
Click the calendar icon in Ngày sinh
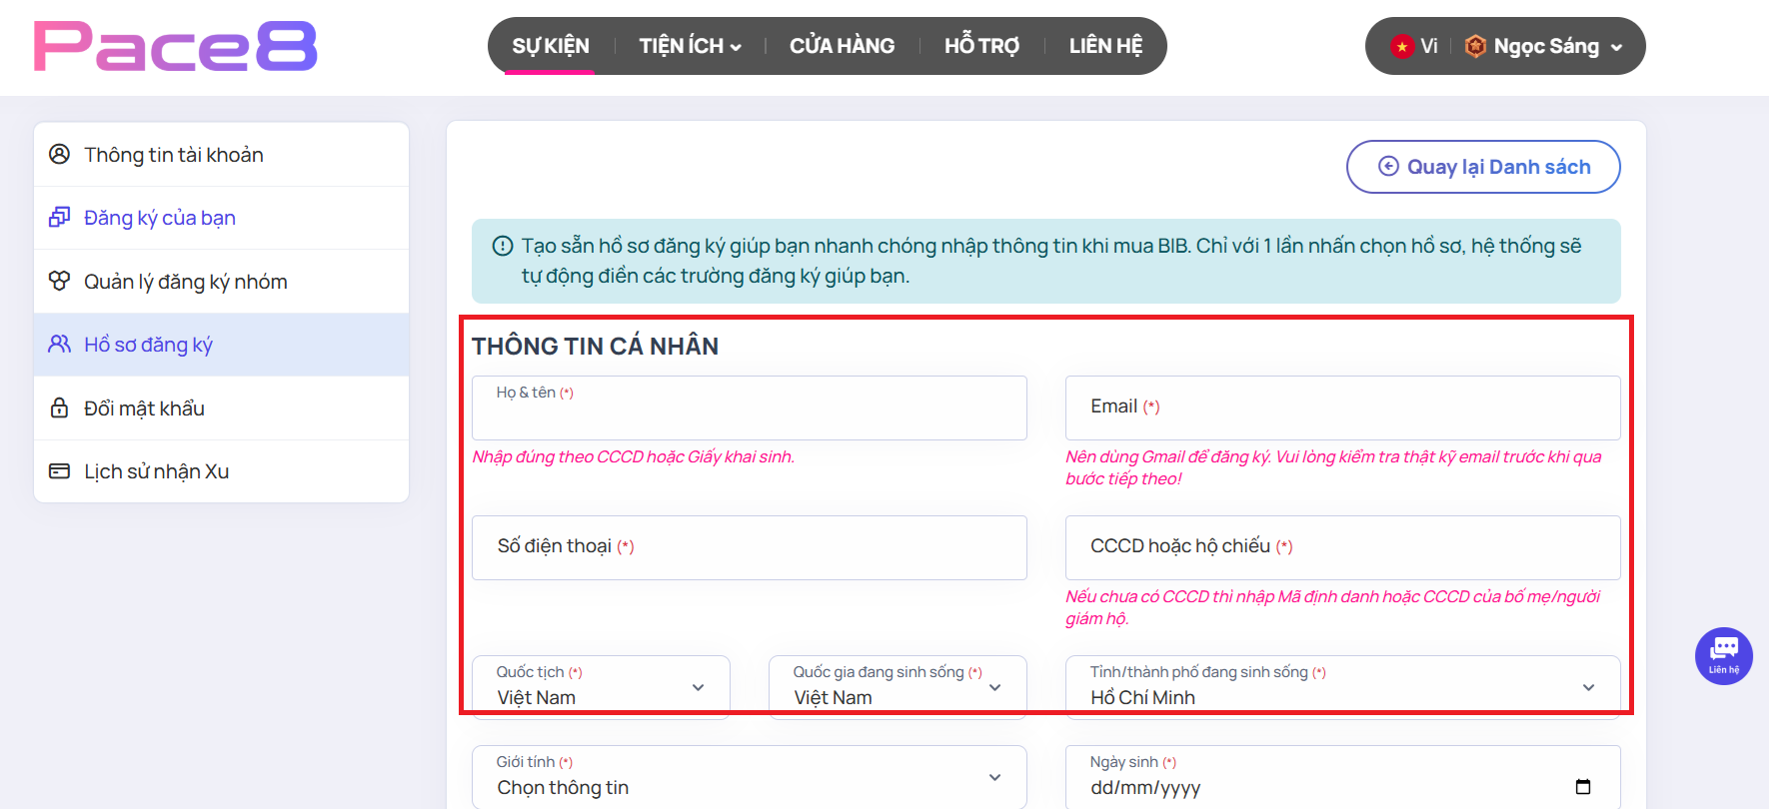pos(1583,787)
